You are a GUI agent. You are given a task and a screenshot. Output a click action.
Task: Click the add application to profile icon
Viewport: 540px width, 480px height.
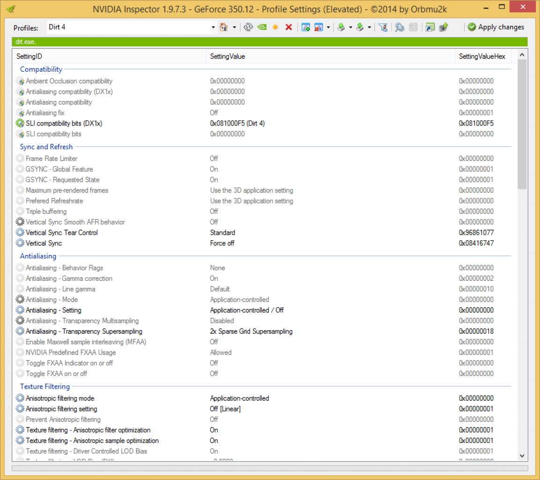305,27
